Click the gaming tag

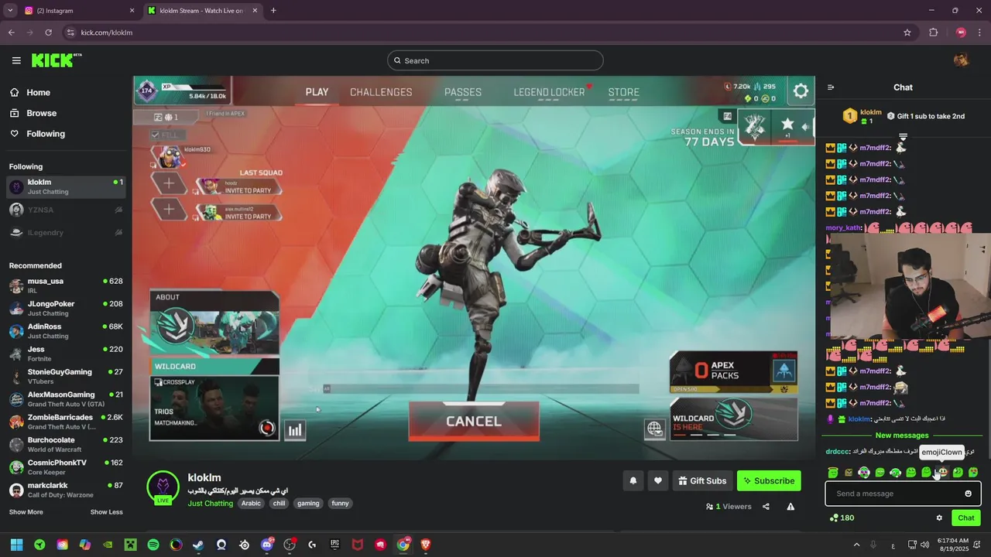pyautogui.click(x=308, y=504)
